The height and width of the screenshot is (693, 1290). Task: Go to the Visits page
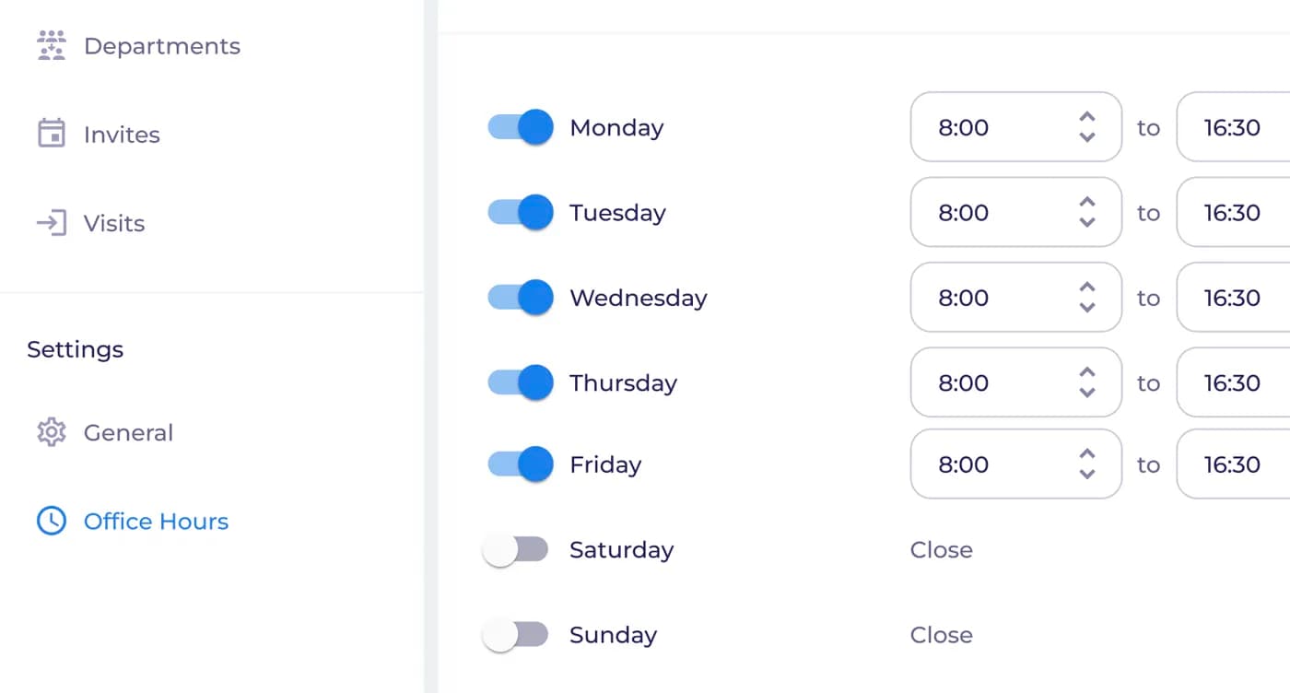click(114, 223)
